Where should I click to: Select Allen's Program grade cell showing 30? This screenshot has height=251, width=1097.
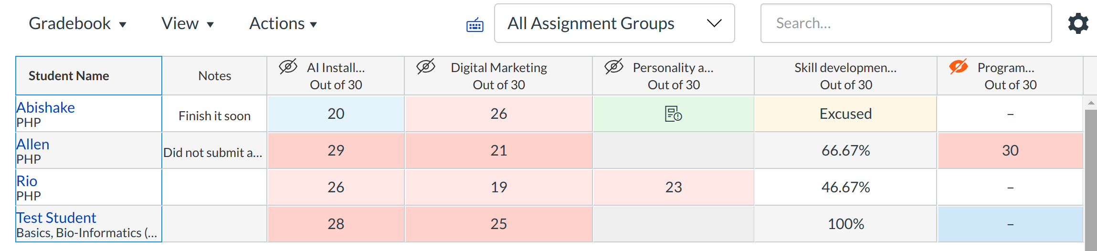point(1010,151)
